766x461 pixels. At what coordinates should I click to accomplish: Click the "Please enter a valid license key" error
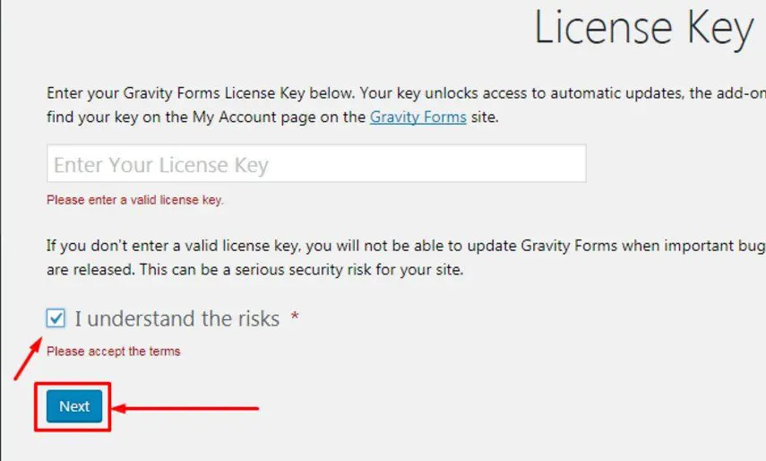(134, 200)
